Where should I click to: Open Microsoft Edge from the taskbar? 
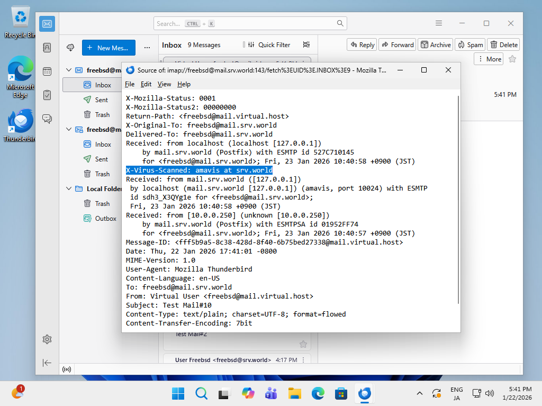[318, 393]
